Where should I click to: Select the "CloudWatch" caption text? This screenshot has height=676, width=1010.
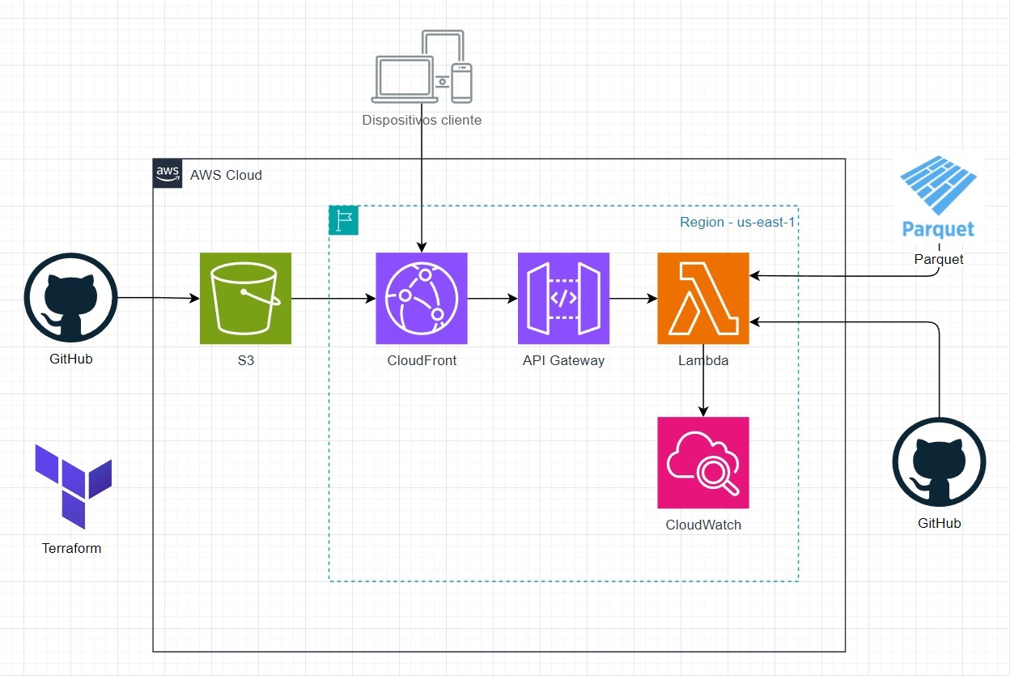(703, 525)
